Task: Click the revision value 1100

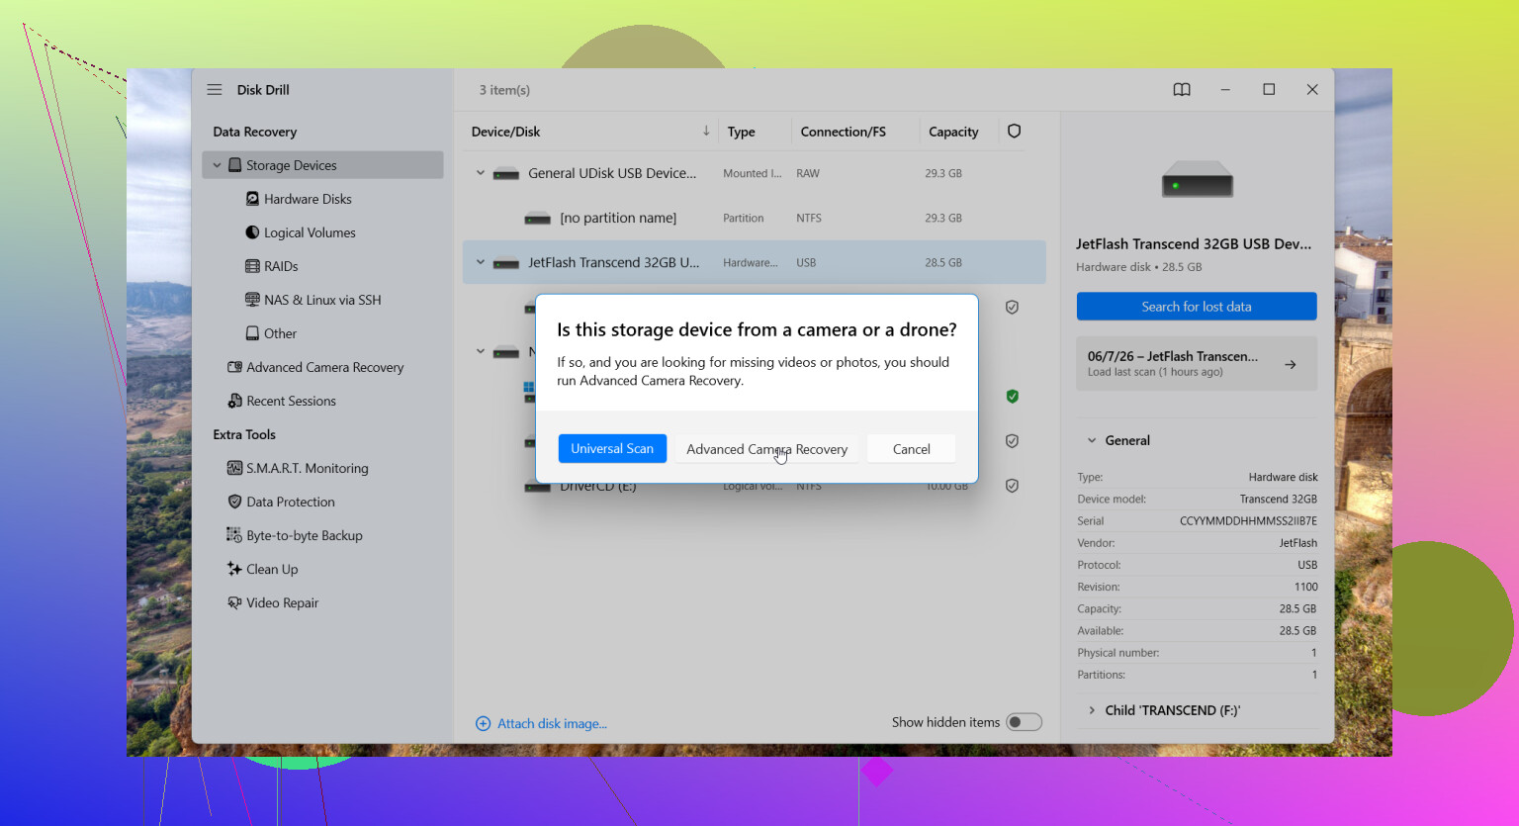Action: click(x=1305, y=587)
